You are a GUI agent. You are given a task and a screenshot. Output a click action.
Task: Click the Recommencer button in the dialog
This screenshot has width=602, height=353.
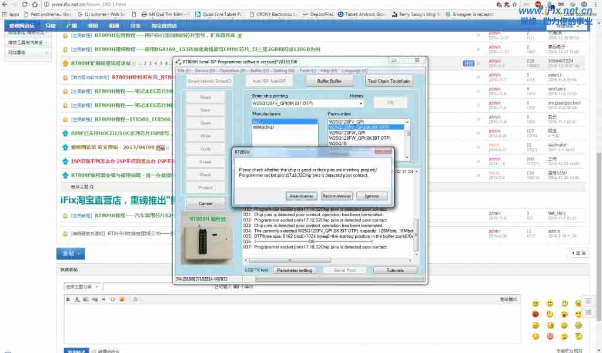(337, 196)
